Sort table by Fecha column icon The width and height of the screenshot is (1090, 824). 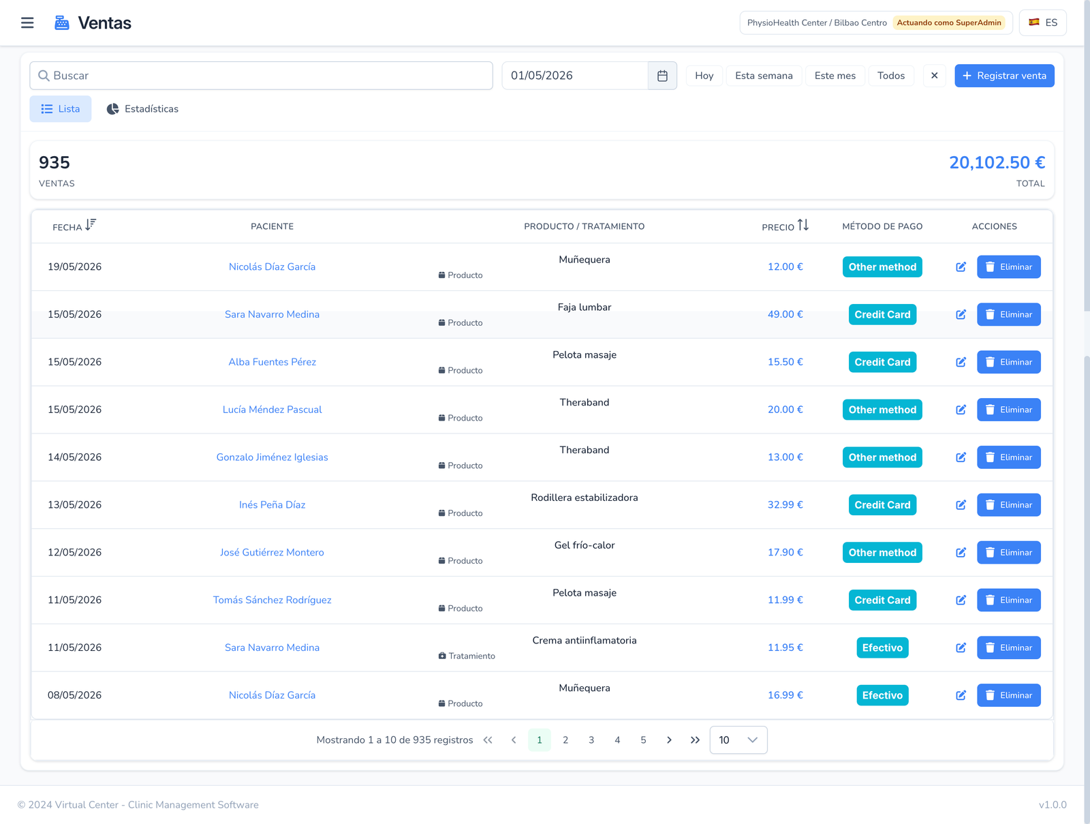coord(91,225)
